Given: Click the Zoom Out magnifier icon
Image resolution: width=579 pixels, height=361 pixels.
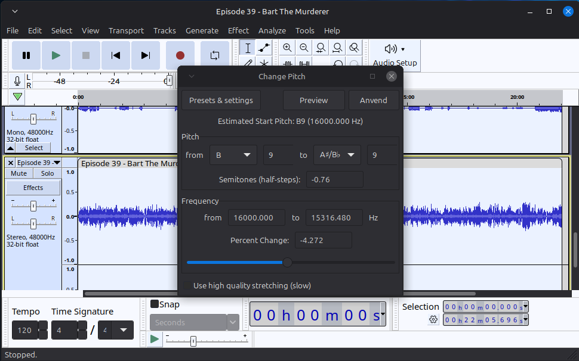Looking at the screenshot, I should [x=304, y=48].
